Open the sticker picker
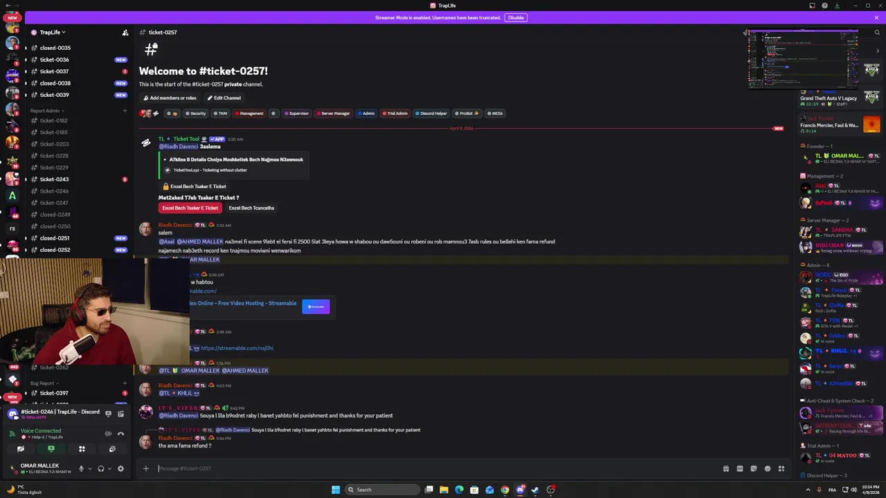 pos(754,468)
